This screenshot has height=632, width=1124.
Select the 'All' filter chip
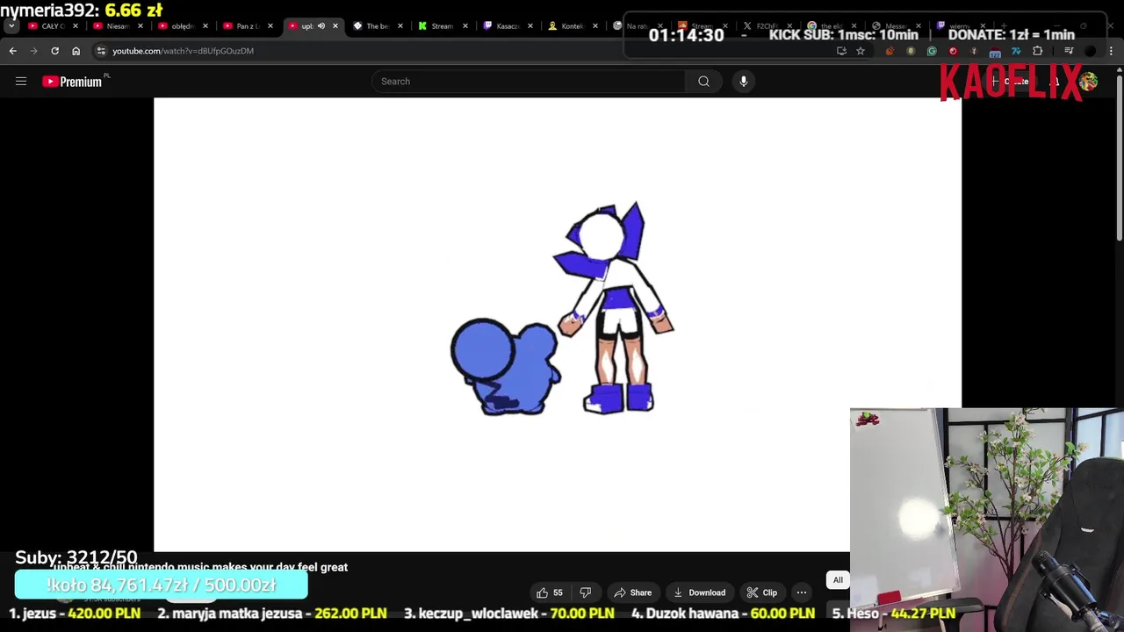[838, 580]
